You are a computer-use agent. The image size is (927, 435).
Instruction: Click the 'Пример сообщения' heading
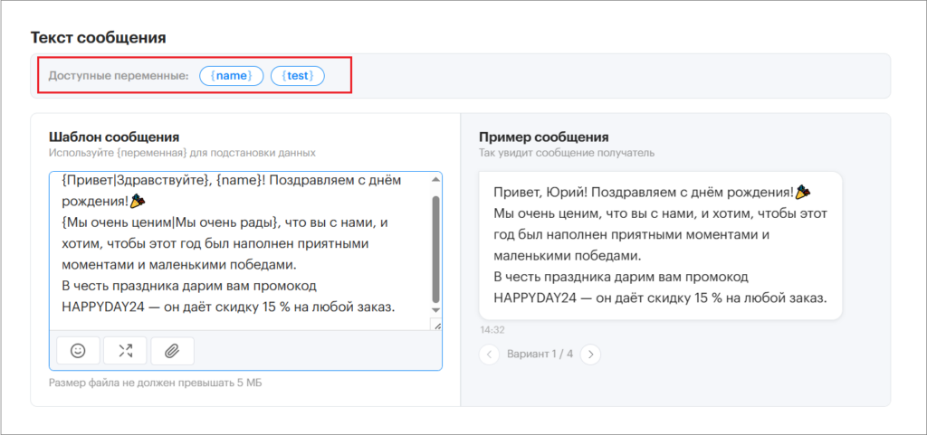(544, 137)
